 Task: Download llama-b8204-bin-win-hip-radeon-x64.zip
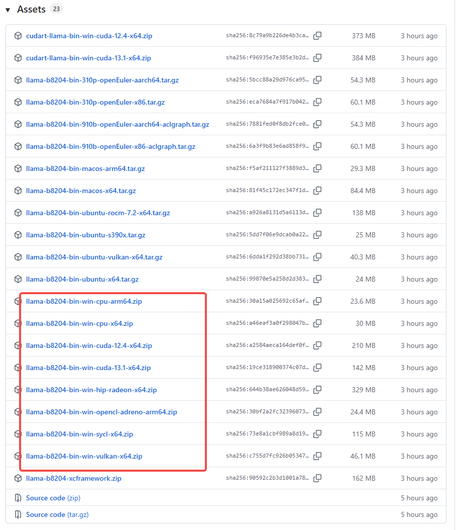91,390
